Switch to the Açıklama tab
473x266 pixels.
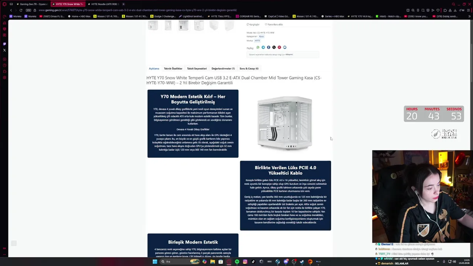154,68
